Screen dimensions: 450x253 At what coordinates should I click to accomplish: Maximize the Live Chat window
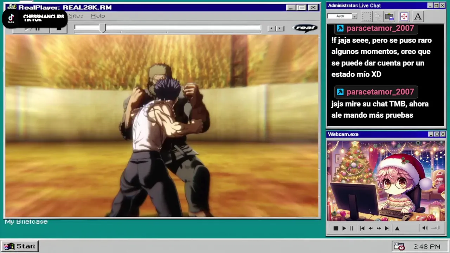coord(436,6)
